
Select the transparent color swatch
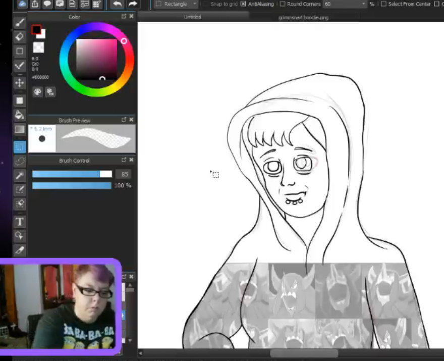point(38,47)
